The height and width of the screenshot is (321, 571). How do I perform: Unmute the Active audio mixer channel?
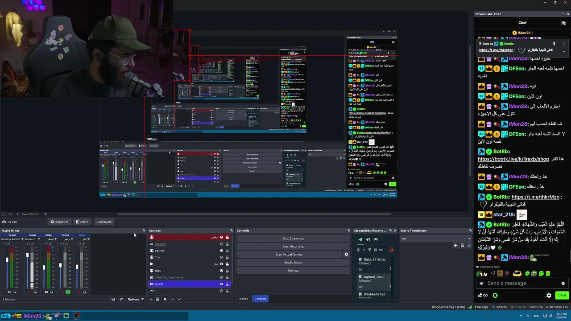coord(79,292)
